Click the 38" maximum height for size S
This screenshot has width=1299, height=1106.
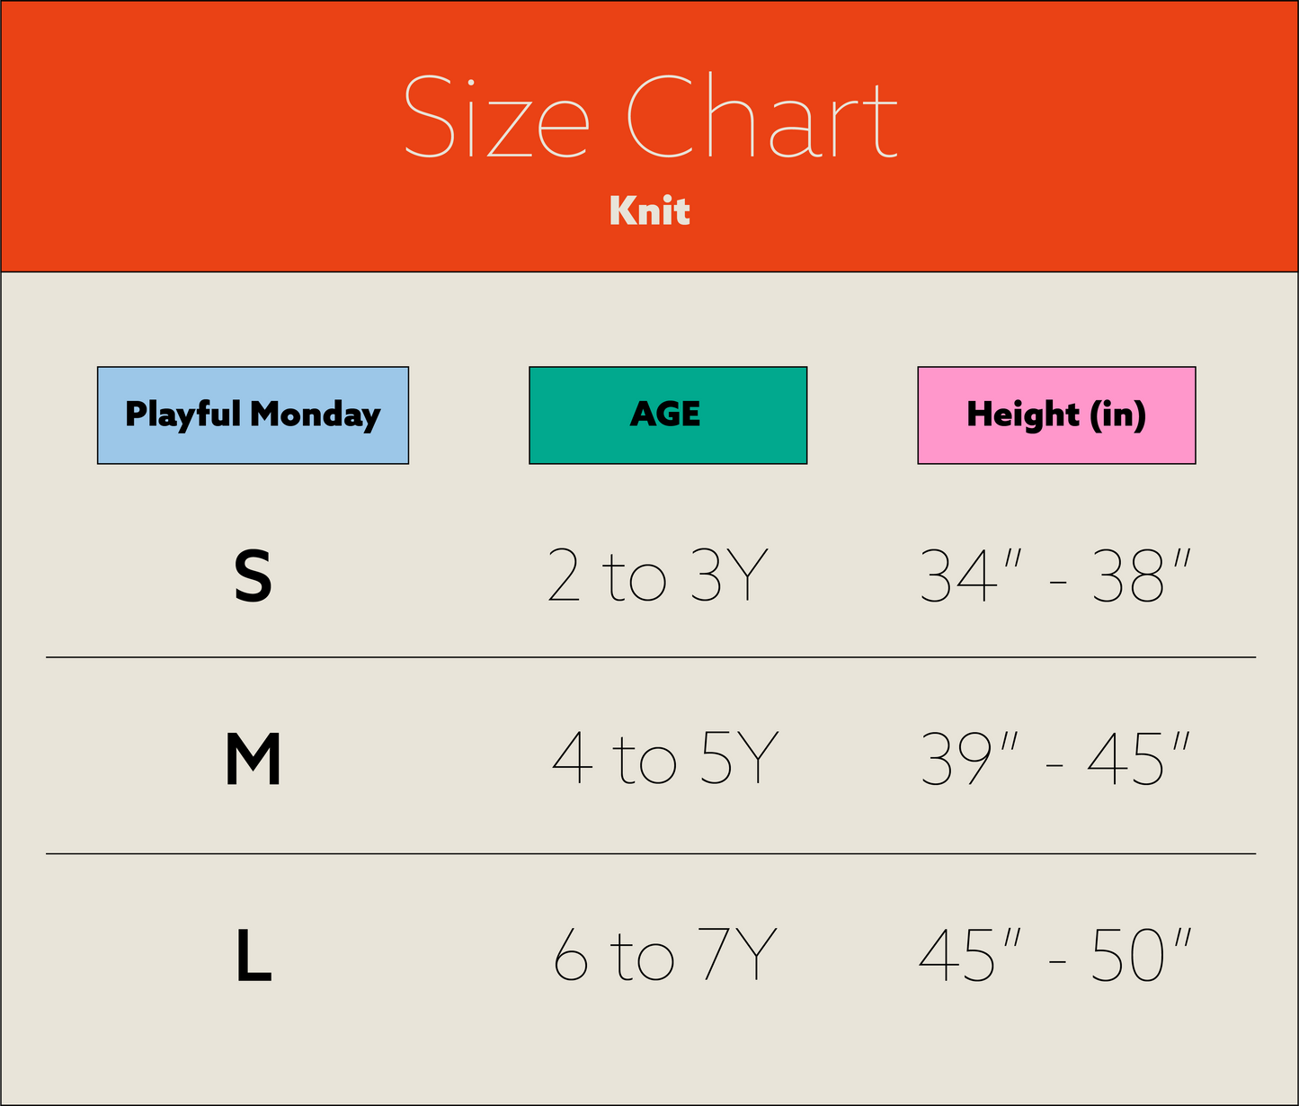click(x=1142, y=576)
